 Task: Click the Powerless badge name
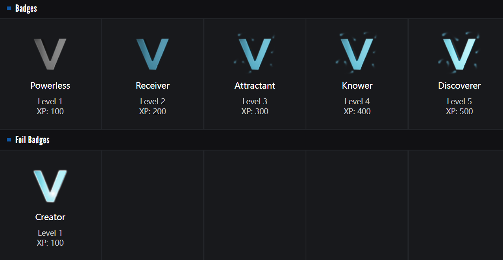50,86
